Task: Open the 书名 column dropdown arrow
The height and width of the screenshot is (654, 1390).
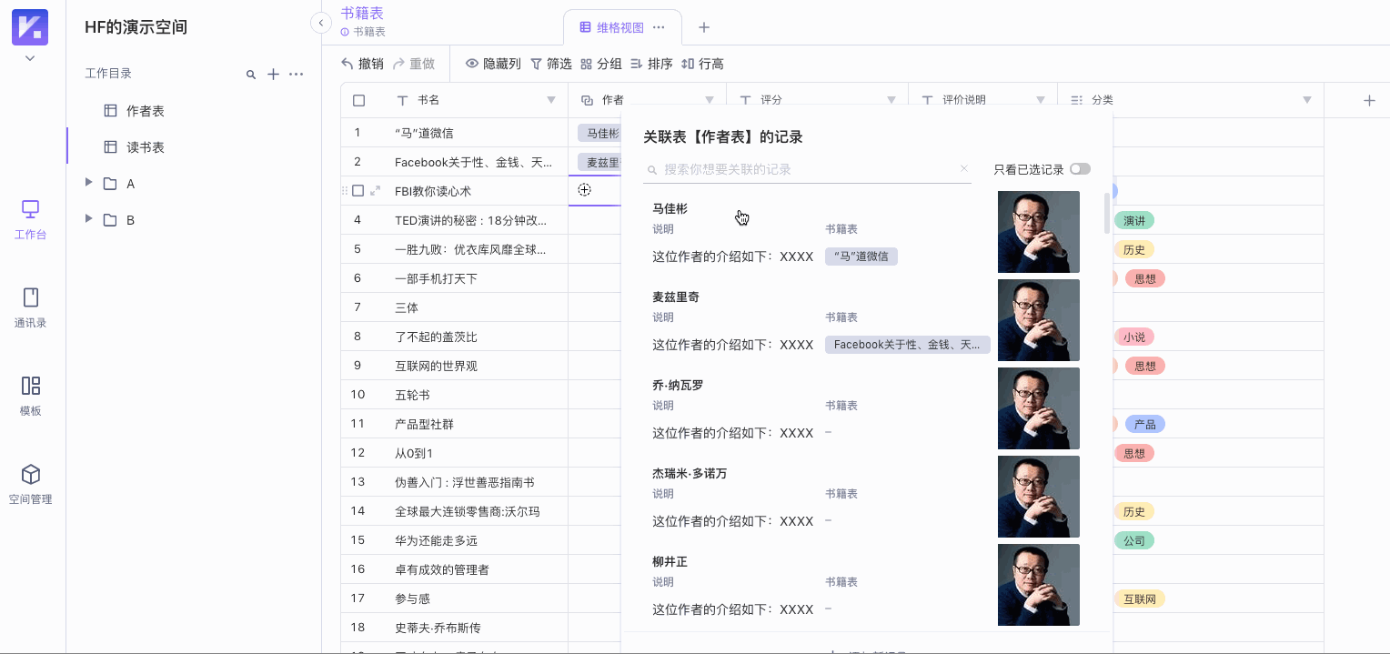Action: (x=550, y=100)
